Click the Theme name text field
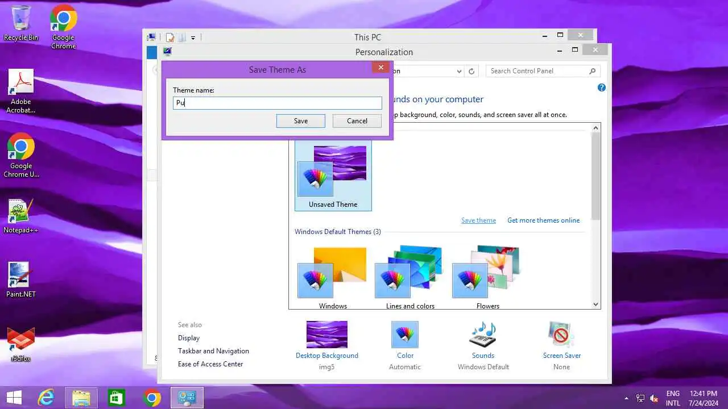Screen dimensions: 728x409 click(x=278, y=103)
